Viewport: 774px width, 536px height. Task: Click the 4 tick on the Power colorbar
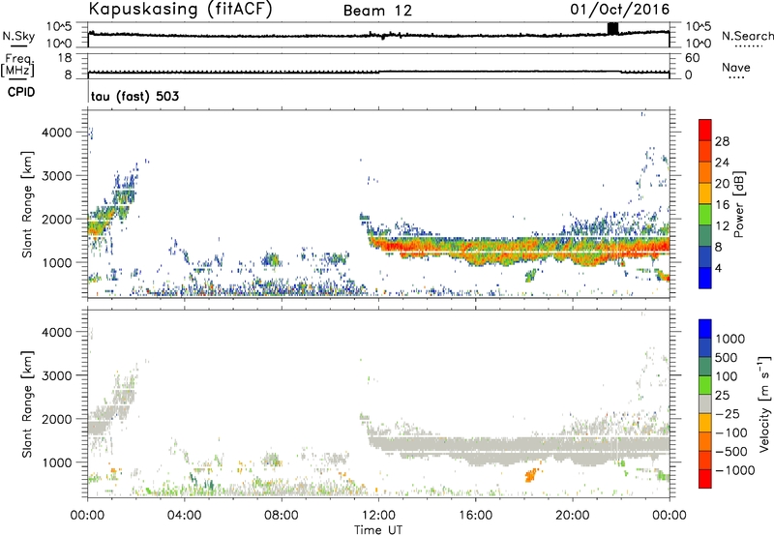(719, 268)
